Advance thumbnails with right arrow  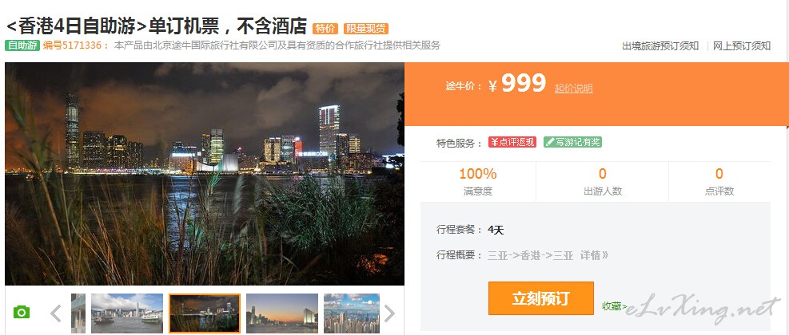click(389, 313)
